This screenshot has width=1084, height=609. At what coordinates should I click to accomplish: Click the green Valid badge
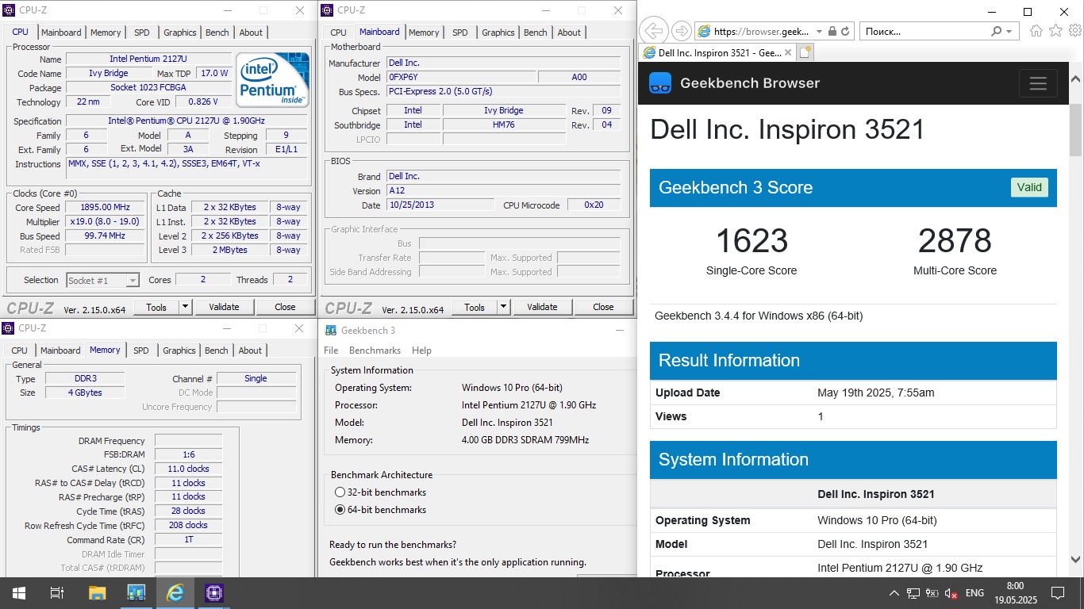[x=1029, y=188]
